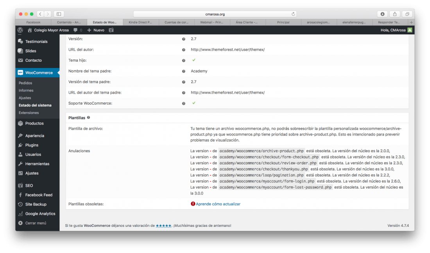Switch to the Área Cliente tab
The height and width of the screenshot is (253, 430).
(x=247, y=22)
